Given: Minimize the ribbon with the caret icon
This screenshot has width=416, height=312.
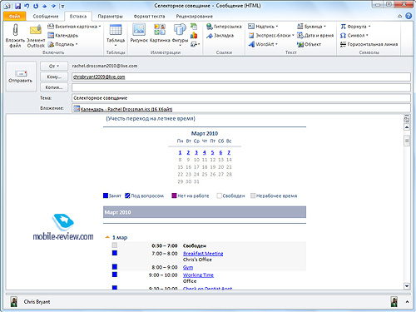Looking at the screenshot, I should pos(399,16).
